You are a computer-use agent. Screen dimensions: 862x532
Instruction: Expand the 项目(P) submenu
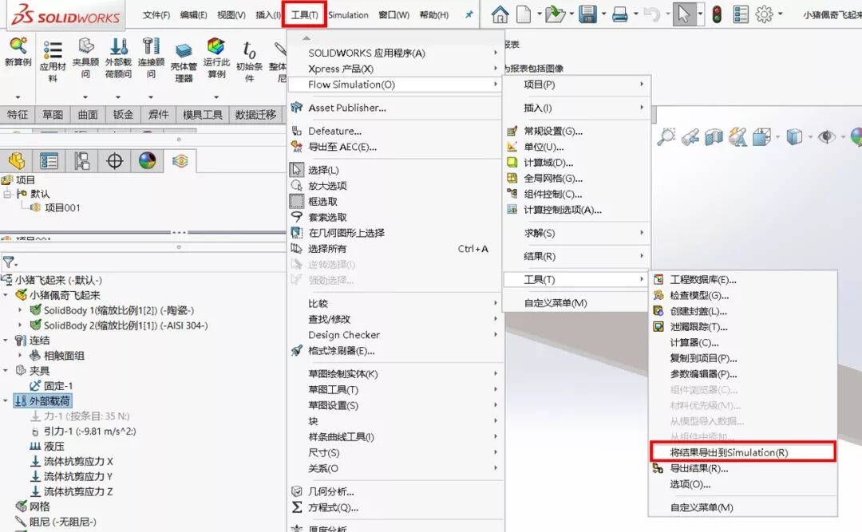point(577,84)
